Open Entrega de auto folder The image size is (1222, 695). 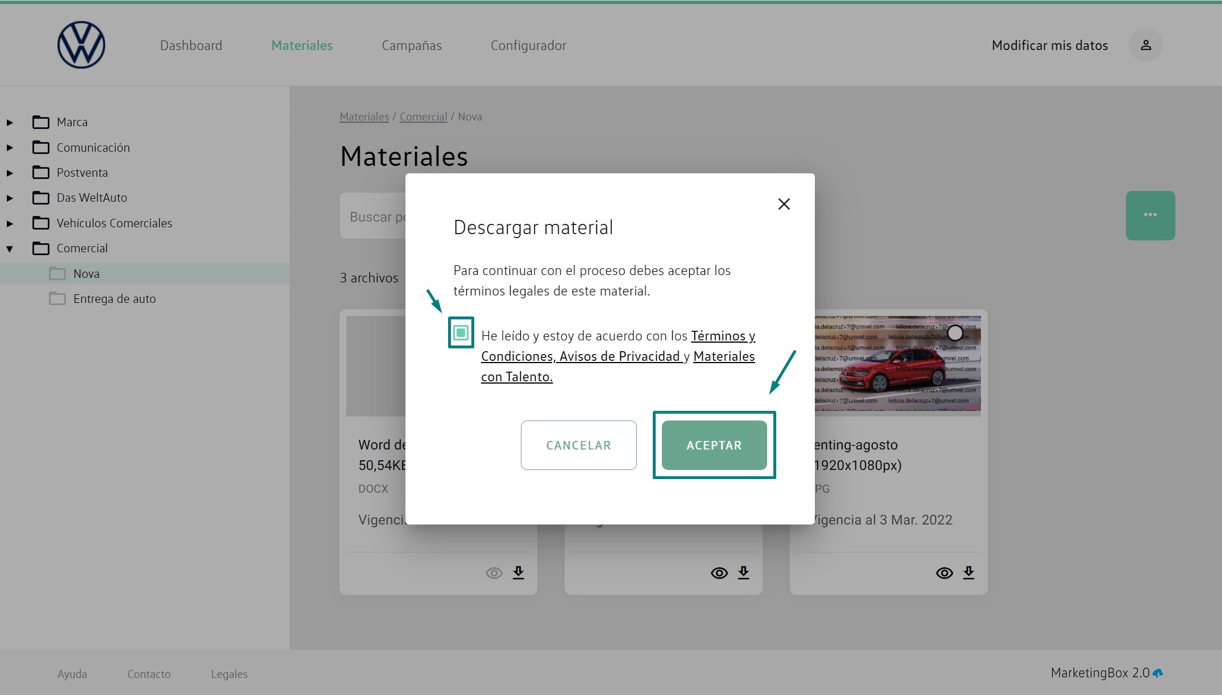pyautogui.click(x=114, y=299)
